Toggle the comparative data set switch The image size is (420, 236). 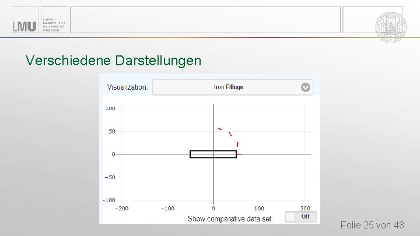coord(301,217)
